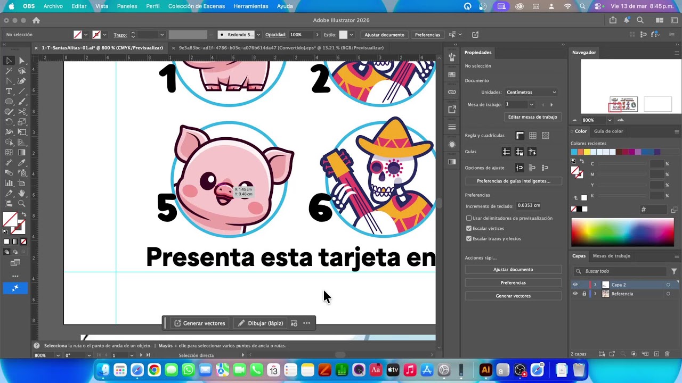Open the Editar menu
Viewport: 682px width, 383px height.
click(x=79, y=6)
